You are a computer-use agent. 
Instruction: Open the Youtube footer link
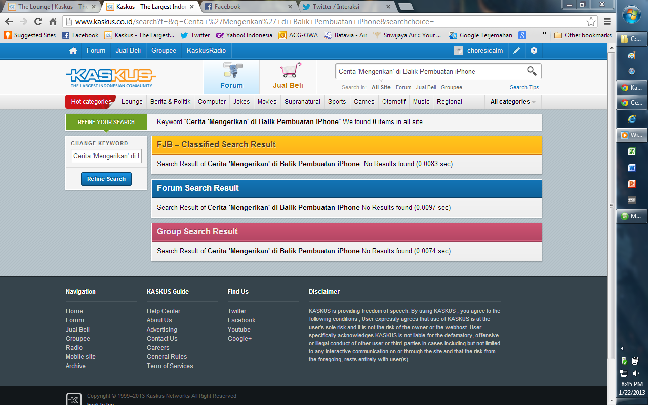click(x=239, y=330)
